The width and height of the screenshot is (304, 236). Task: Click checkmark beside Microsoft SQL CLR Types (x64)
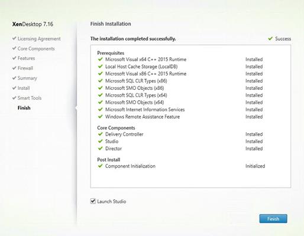(101, 95)
